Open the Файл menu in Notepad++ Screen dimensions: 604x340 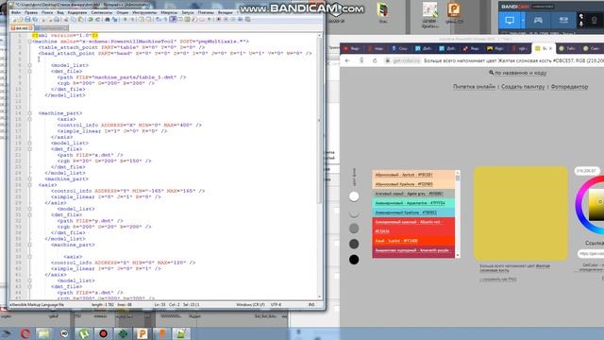[16, 12]
